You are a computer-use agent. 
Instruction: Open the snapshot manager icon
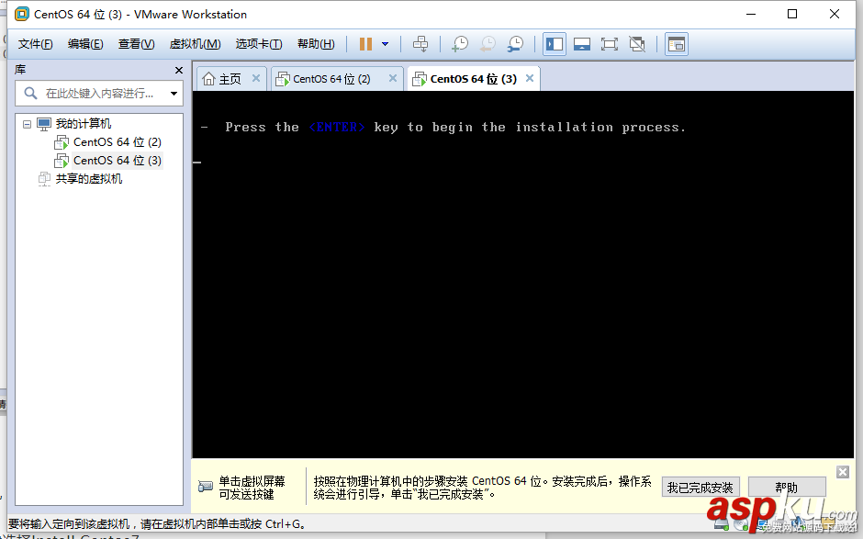(x=516, y=44)
